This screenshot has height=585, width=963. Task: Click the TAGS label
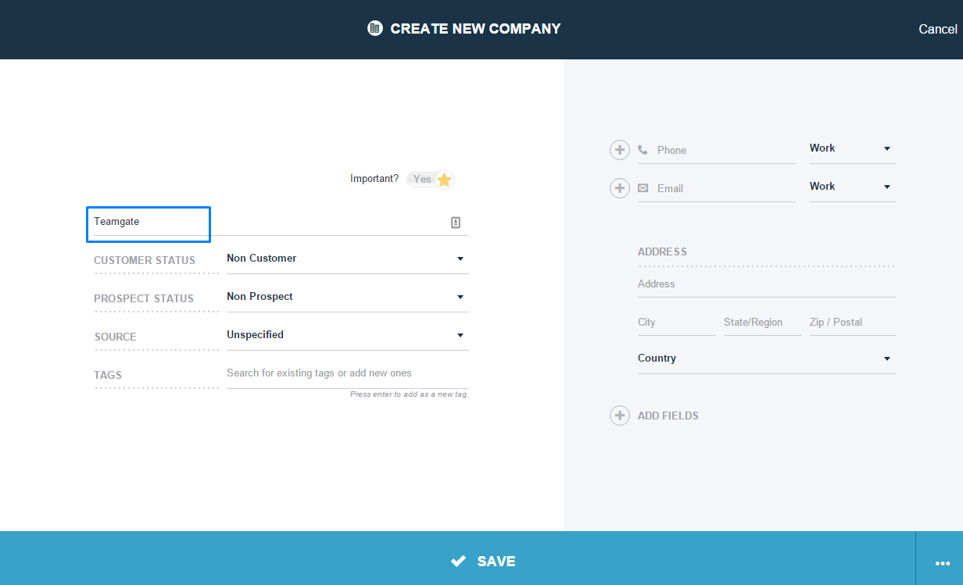(x=108, y=375)
